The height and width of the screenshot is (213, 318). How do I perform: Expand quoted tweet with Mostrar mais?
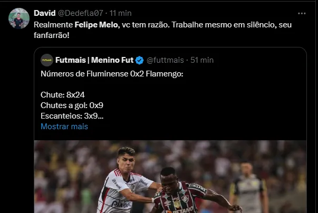pyautogui.click(x=64, y=127)
